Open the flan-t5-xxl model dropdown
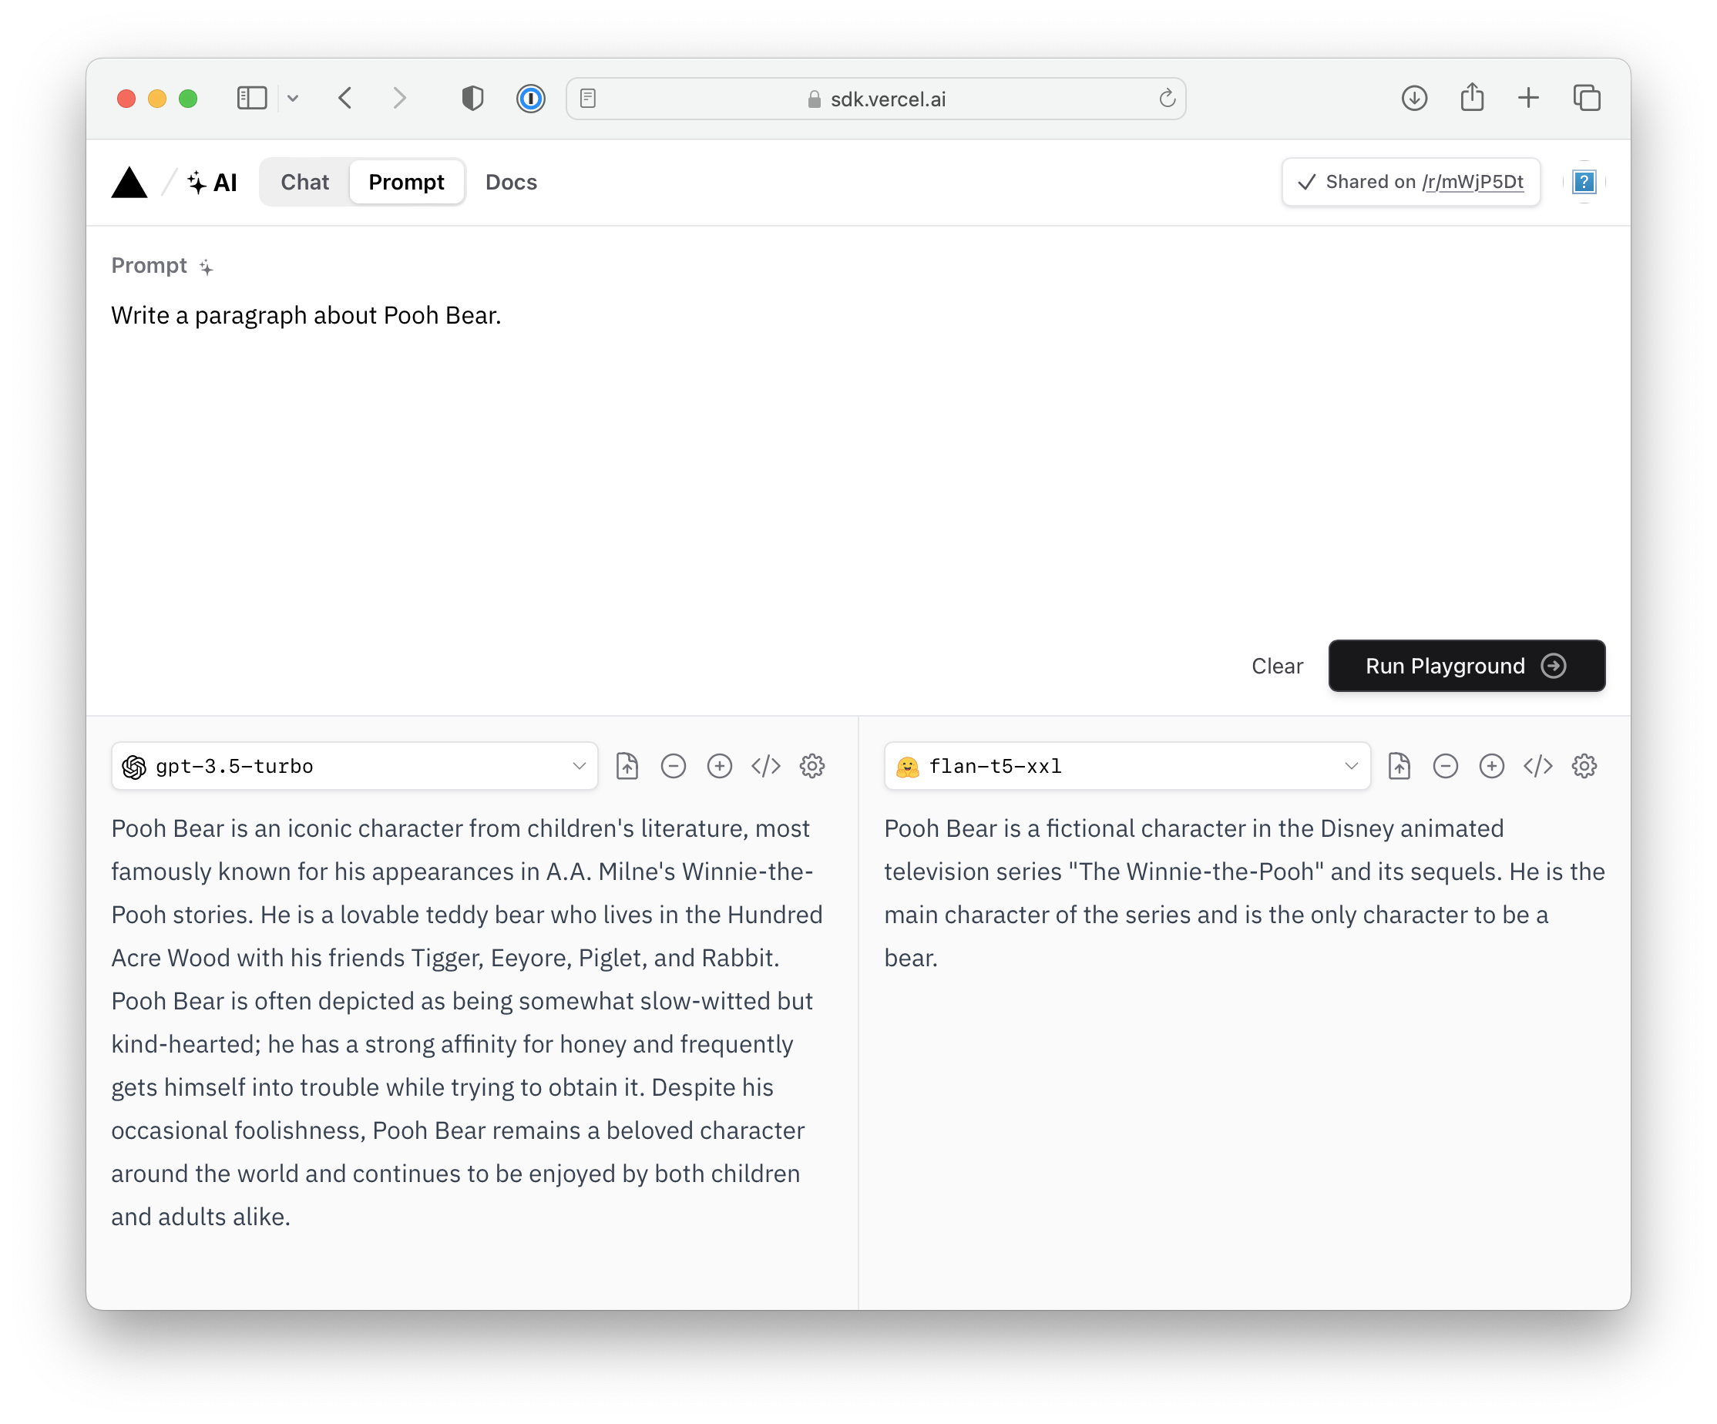This screenshot has width=1717, height=1424. coord(1127,766)
